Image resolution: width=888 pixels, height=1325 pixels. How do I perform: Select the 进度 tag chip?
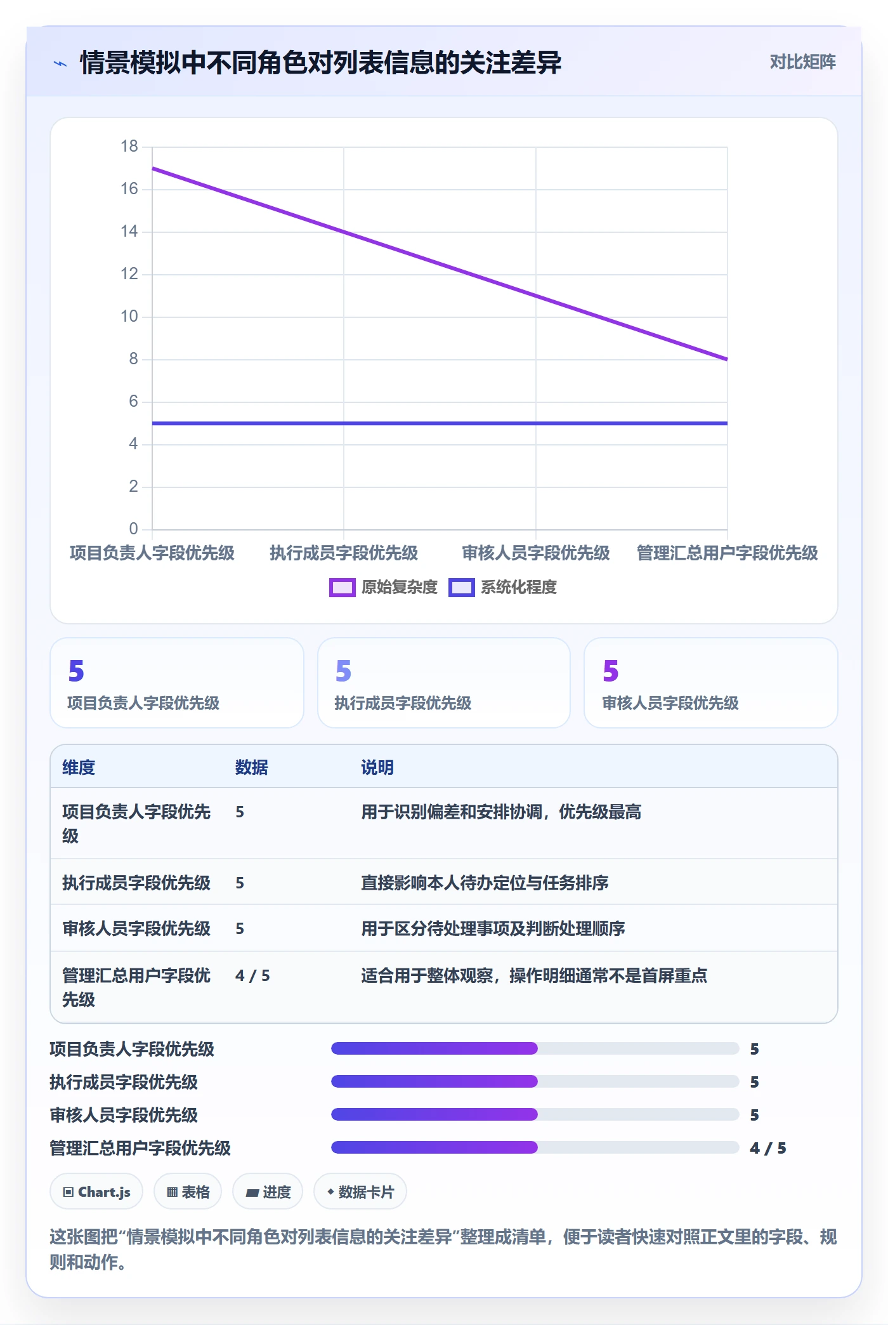[268, 1192]
